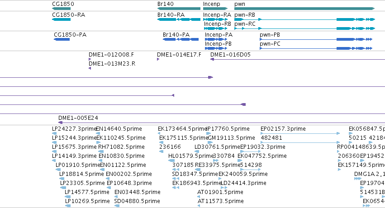Click the CG1850-PA protein feature
385x208 pixels.
point(62,39)
